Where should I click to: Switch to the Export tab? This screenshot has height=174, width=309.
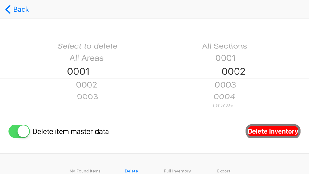coord(223,171)
